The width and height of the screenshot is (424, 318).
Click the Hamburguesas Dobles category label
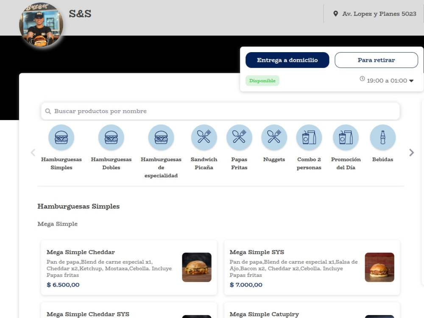pos(111,163)
